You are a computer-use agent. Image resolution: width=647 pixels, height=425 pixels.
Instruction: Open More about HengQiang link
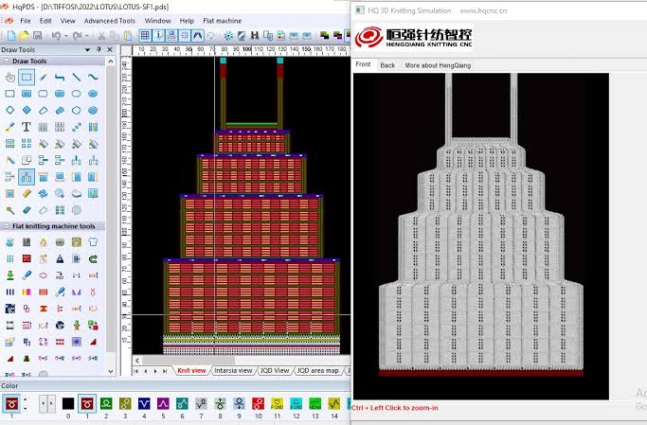(437, 65)
